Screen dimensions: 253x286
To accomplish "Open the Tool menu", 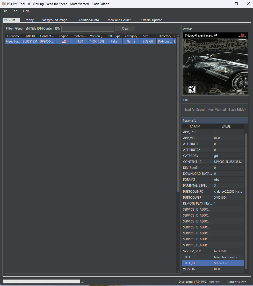I will click(x=15, y=11).
